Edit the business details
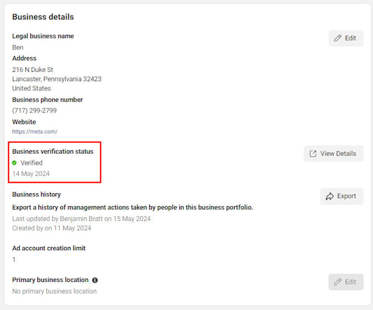The height and width of the screenshot is (310, 373). tap(346, 38)
